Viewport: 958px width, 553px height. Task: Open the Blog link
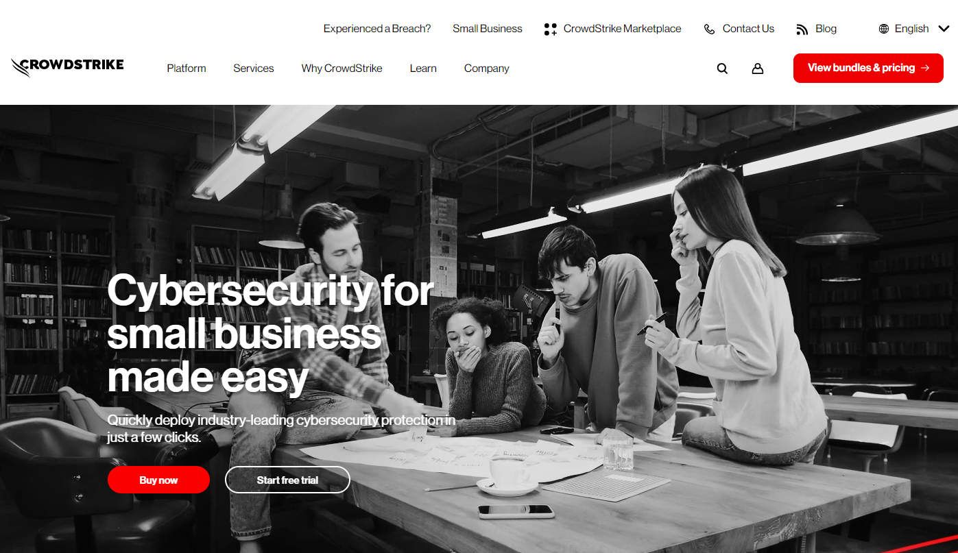(826, 29)
